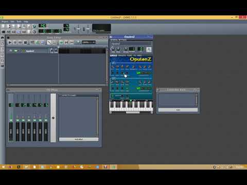Click the master volume slider

click(78, 29)
